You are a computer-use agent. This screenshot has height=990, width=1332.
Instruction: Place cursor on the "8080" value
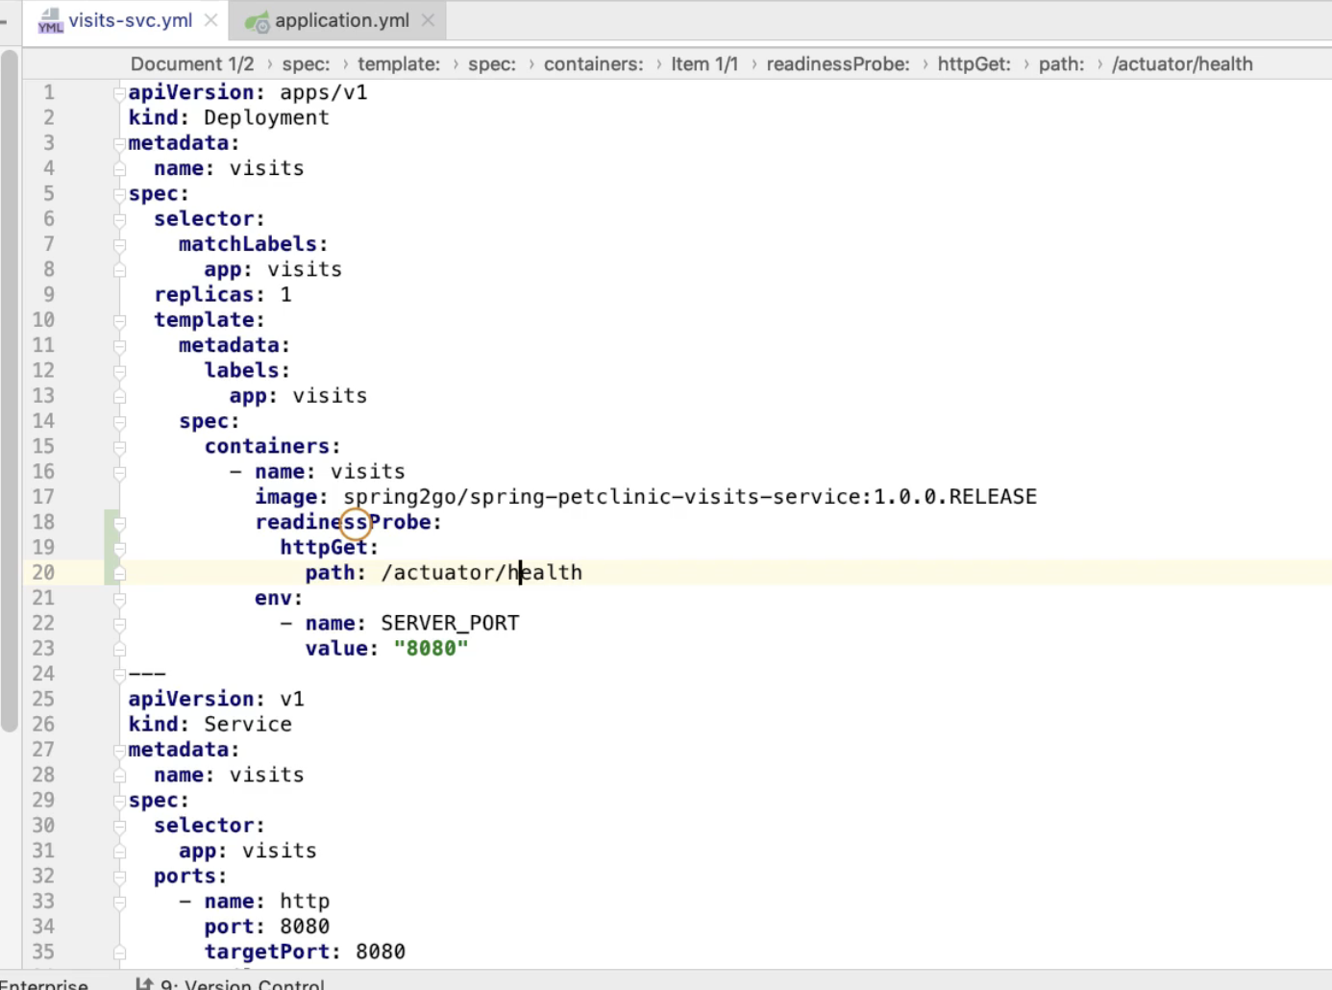(431, 649)
